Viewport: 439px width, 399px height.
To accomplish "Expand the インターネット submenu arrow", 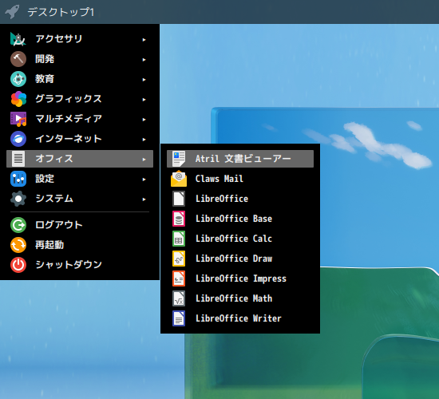I will coord(144,140).
